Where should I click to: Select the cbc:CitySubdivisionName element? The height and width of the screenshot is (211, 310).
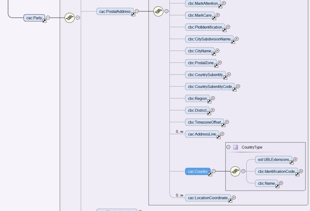click(209, 39)
